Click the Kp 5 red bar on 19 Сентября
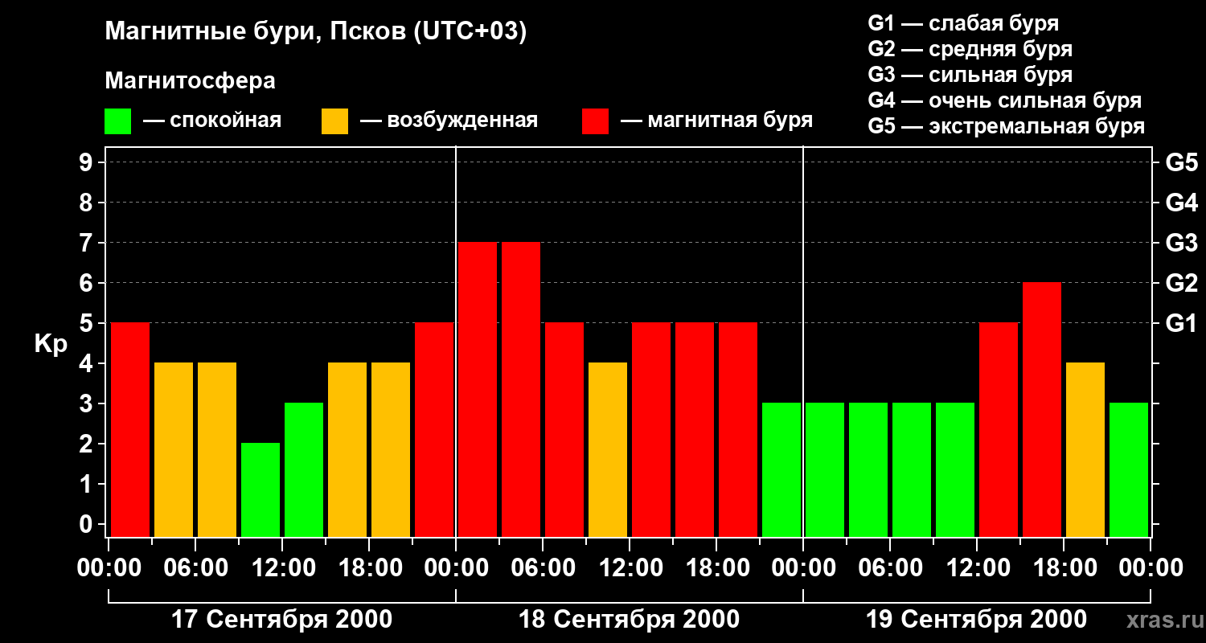 [999, 429]
